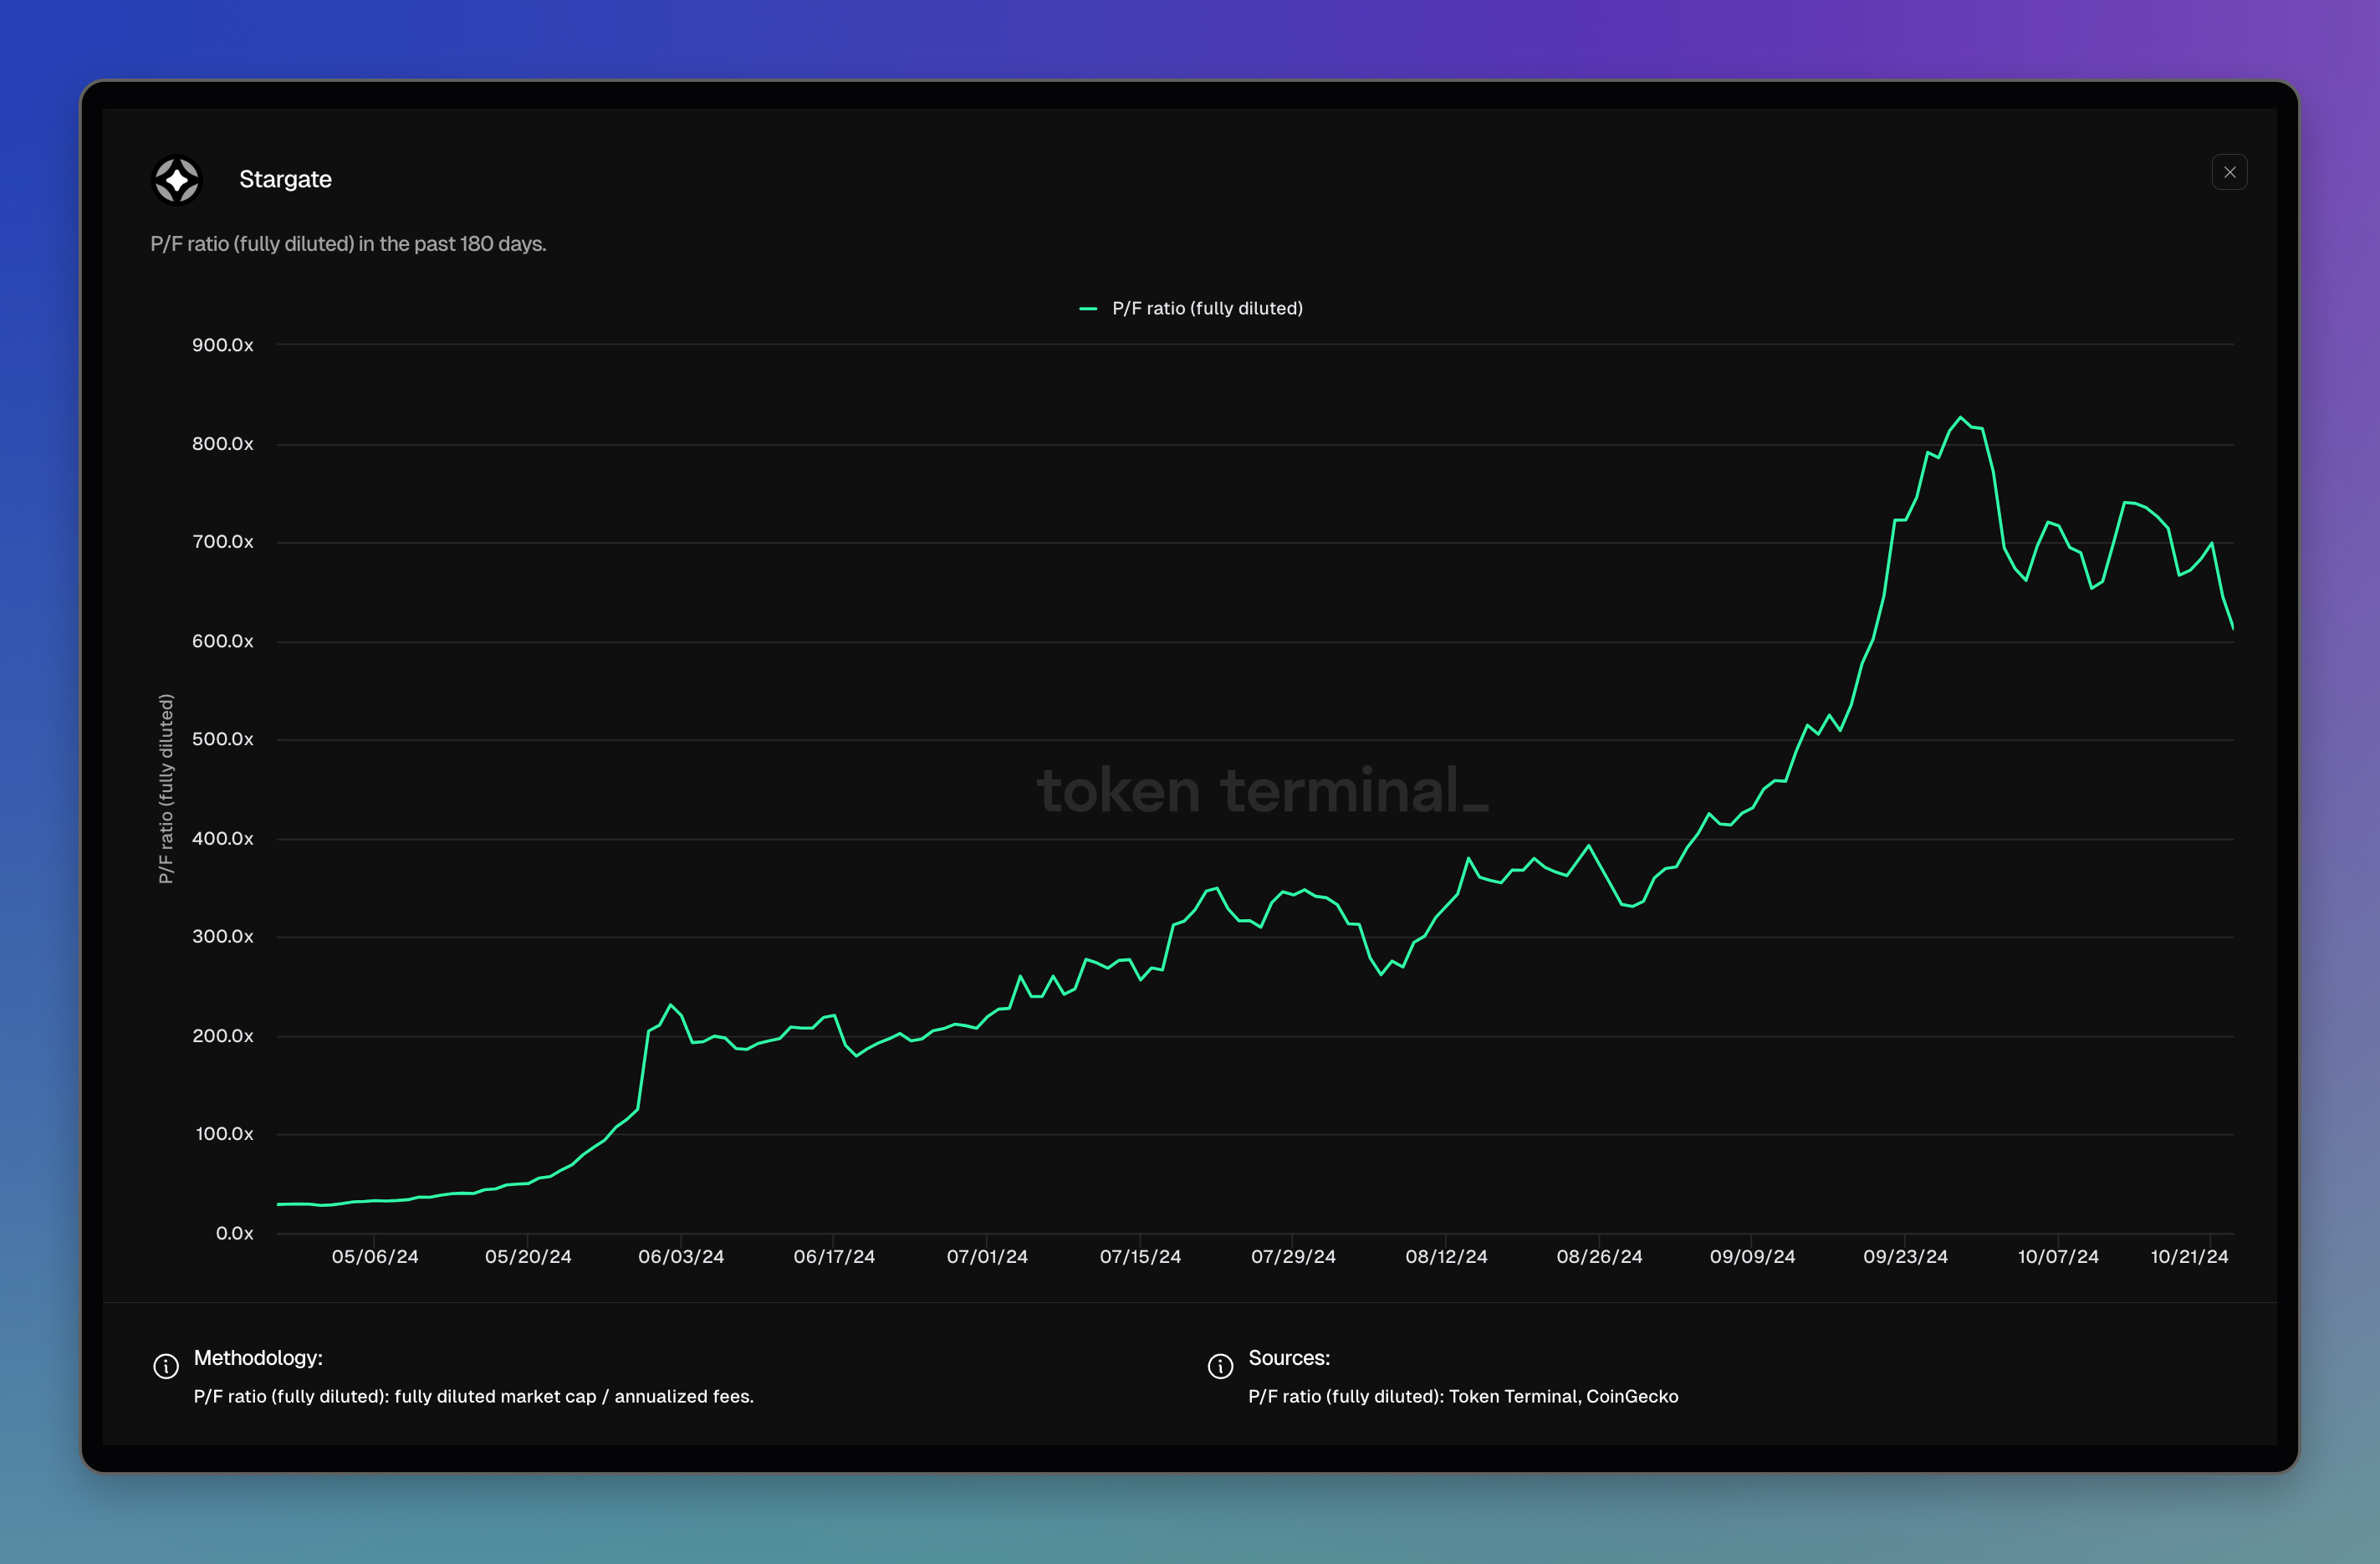Click the info icon next to Methodology

(x=164, y=1360)
